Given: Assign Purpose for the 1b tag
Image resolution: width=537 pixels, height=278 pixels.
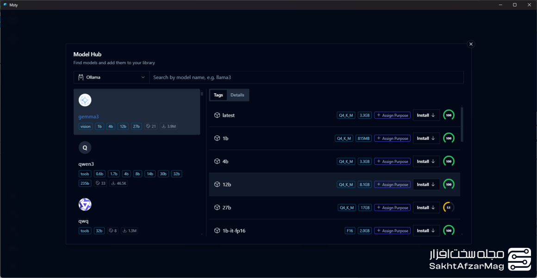Looking at the screenshot, I should tap(392, 139).
